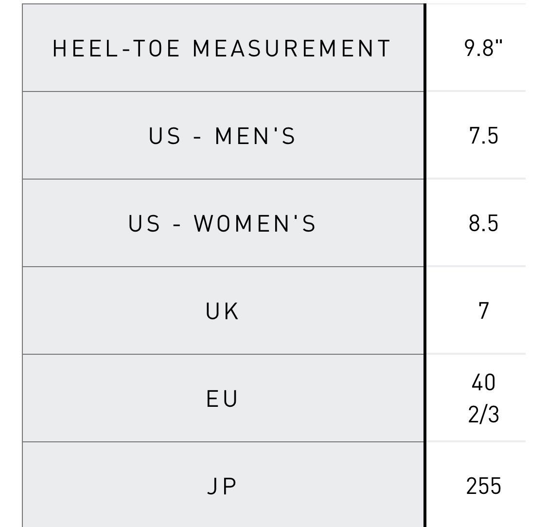Click the 7.5 men's size value
Viewport: 547px width, 527px height.
(483, 135)
